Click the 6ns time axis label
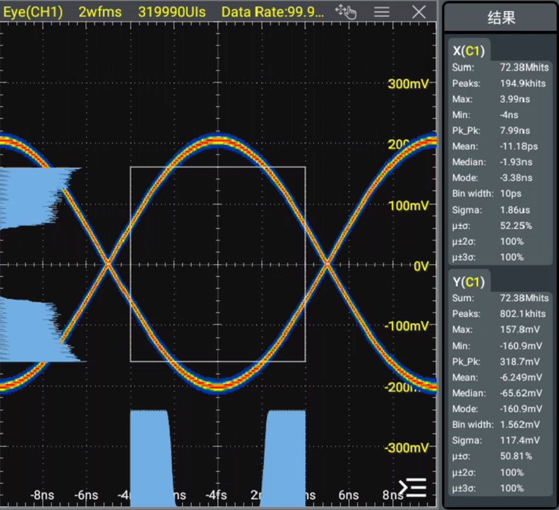The image size is (559, 510). [348, 495]
